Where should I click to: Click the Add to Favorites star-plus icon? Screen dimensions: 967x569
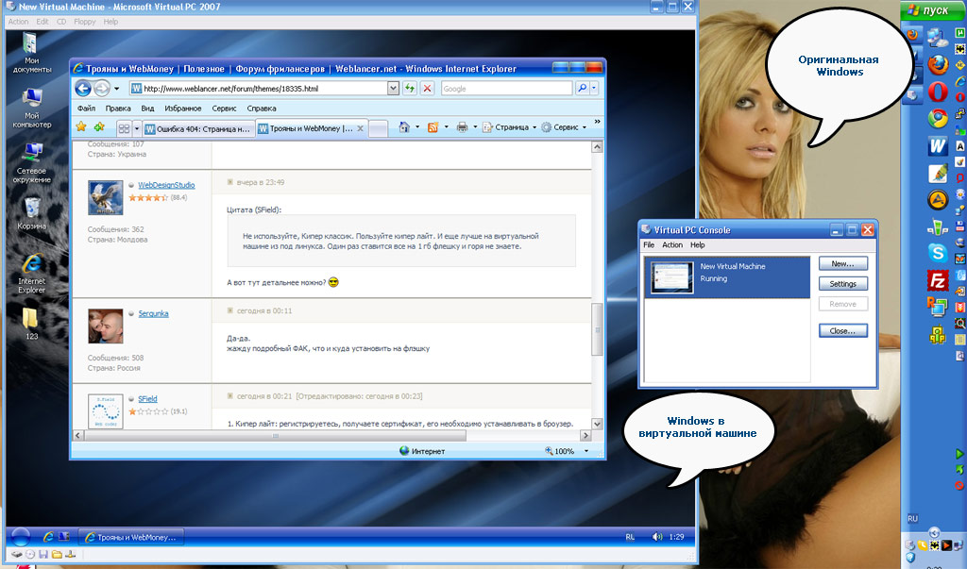point(99,127)
